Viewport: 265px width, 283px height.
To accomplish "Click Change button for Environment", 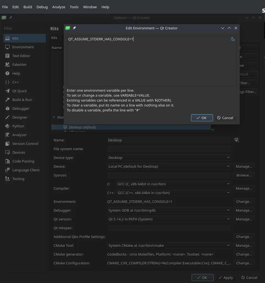I will [244, 201].
